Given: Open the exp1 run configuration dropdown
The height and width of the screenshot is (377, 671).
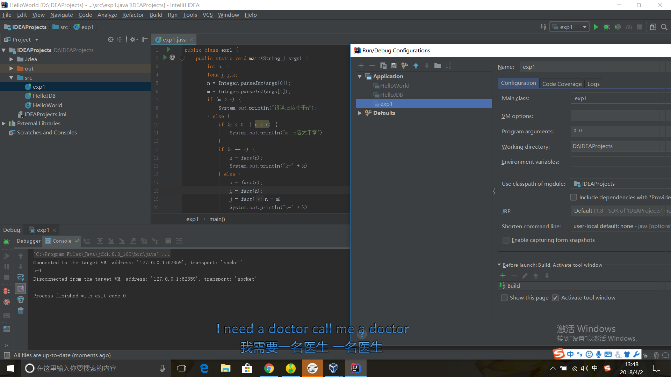Looking at the screenshot, I should pos(570,27).
